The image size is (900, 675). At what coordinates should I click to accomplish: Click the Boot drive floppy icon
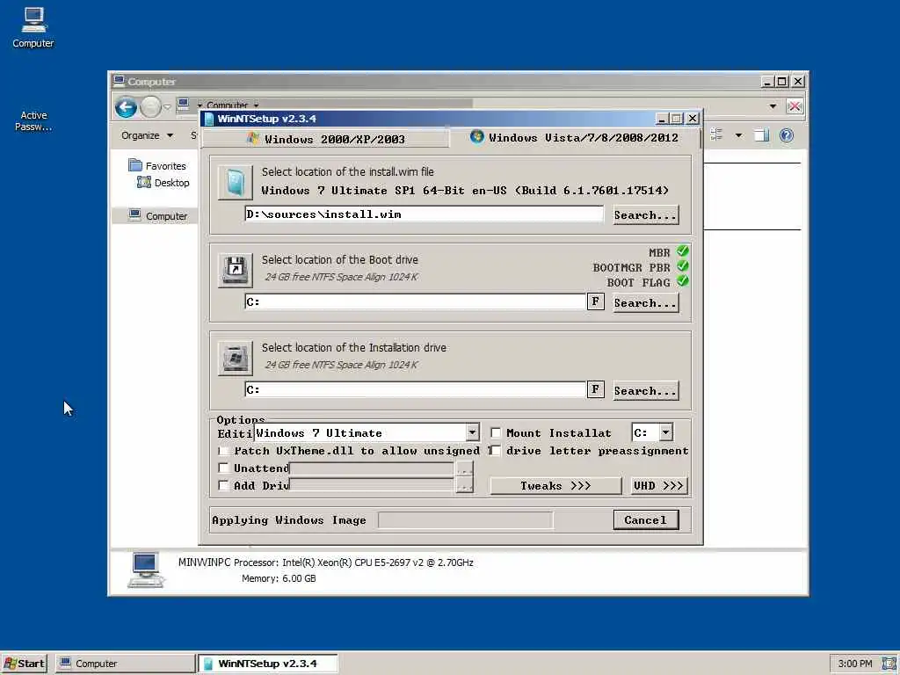click(x=236, y=270)
